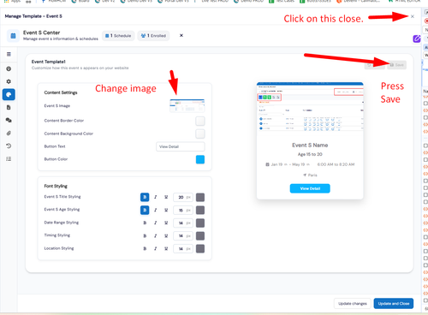Screen dimensions: 428x315
Task: Click the Update changes button
Action: pos(353,304)
